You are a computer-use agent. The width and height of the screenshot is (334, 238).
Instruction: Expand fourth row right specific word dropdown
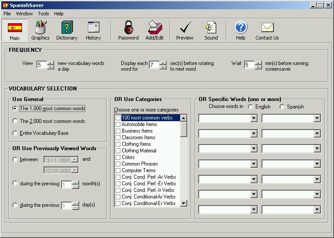click(x=317, y=164)
